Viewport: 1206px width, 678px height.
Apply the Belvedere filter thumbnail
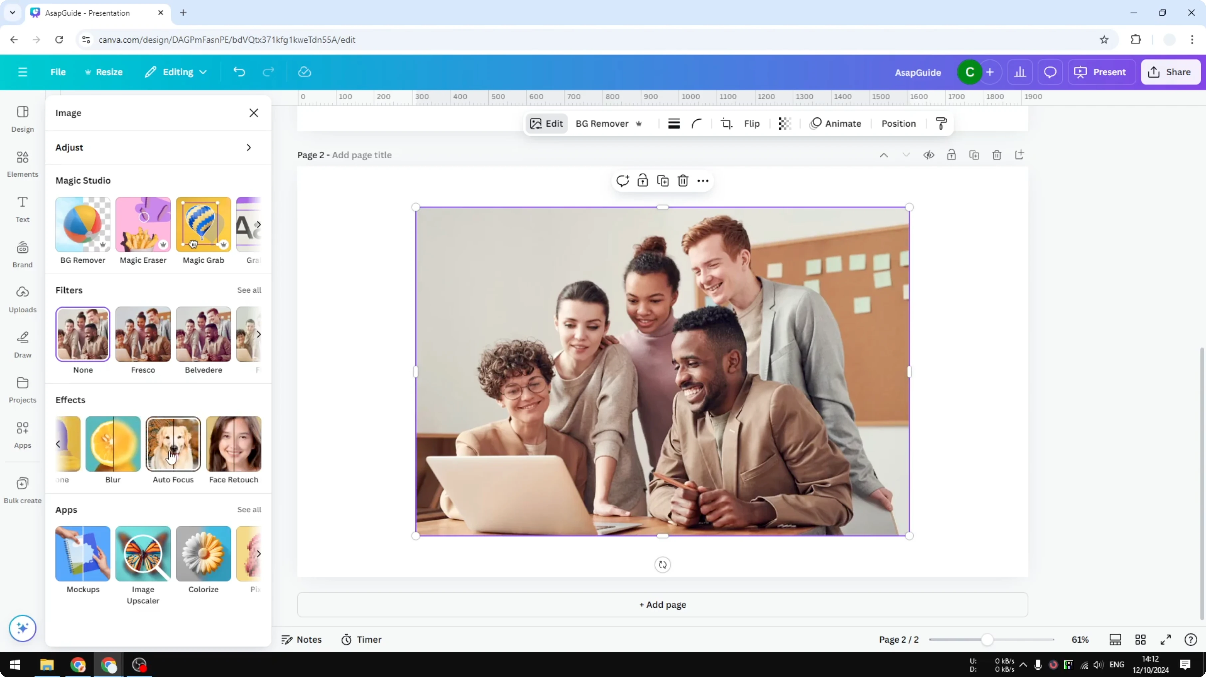[203, 335]
